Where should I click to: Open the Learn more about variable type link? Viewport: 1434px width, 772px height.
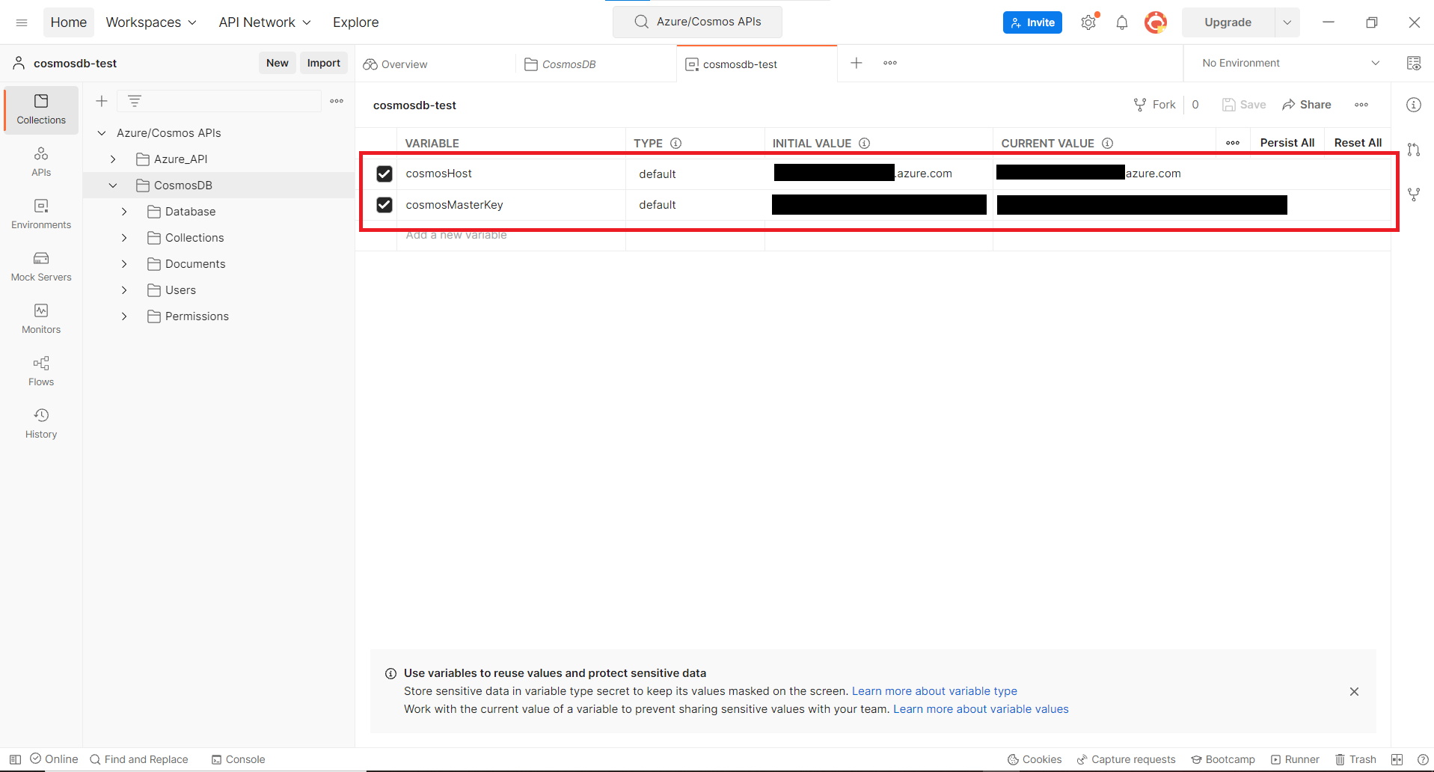tap(934, 691)
